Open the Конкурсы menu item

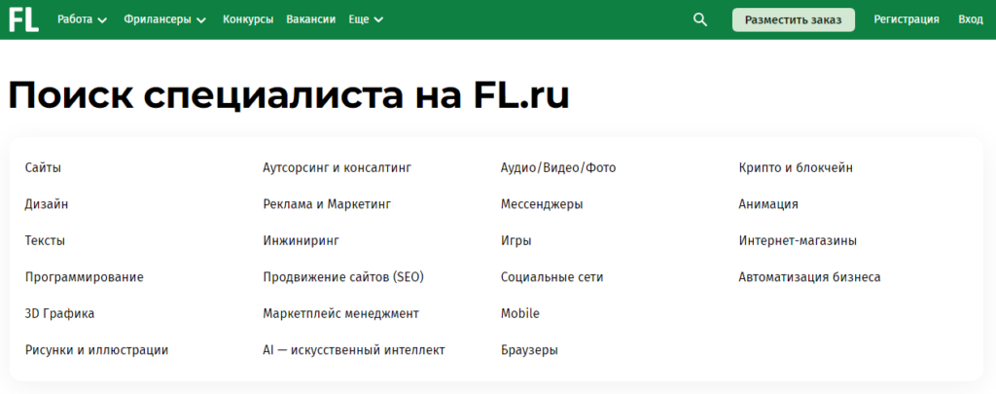(x=248, y=19)
